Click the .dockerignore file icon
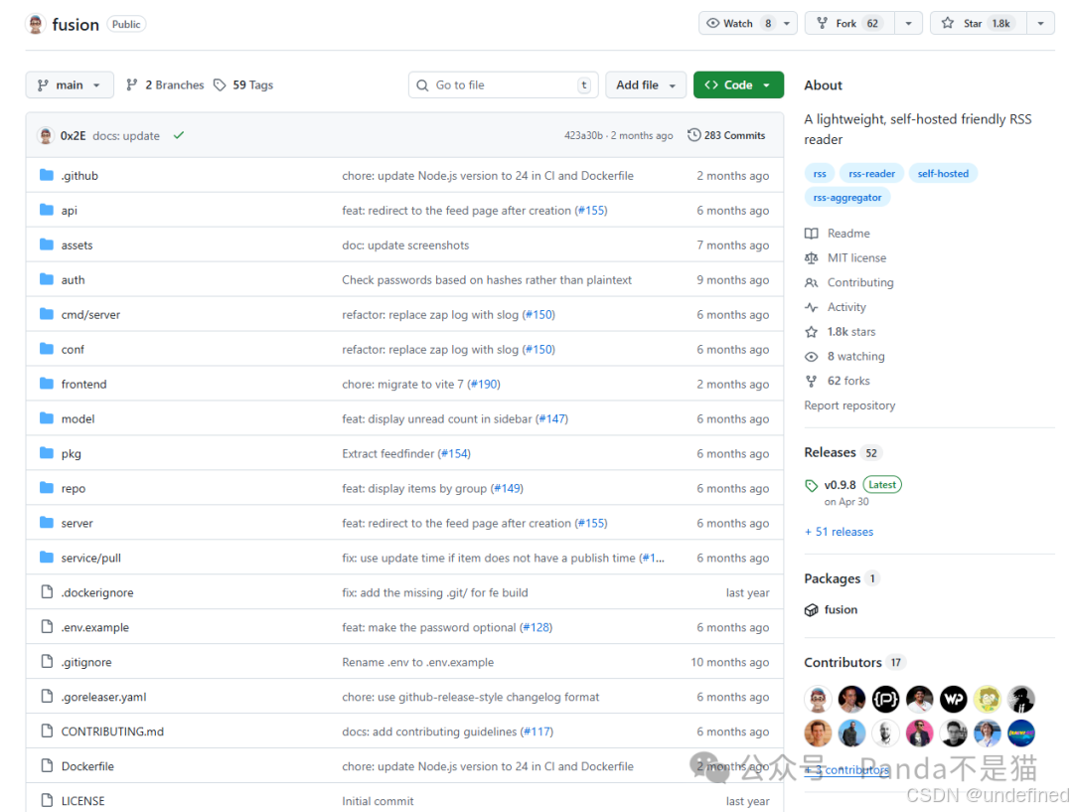Image resolution: width=1073 pixels, height=812 pixels. 47,591
